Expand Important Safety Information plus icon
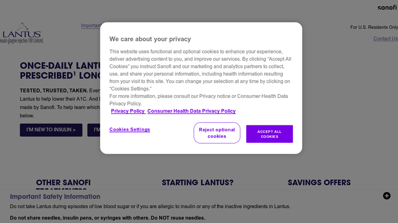 [387, 196]
